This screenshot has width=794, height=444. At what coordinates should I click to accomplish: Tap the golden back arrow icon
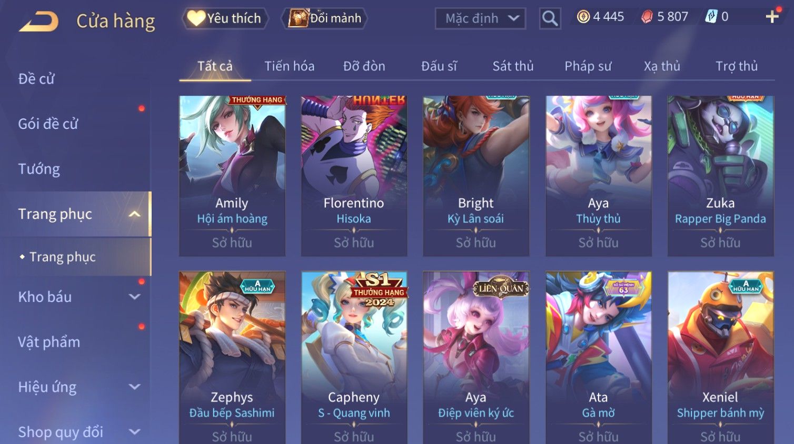point(39,22)
